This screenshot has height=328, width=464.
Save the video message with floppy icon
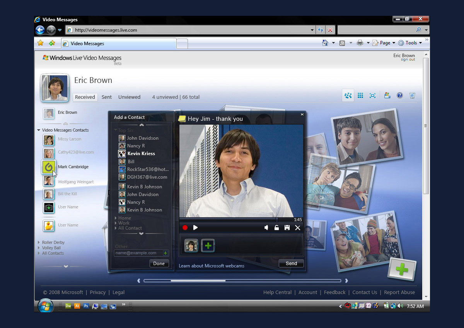287,228
